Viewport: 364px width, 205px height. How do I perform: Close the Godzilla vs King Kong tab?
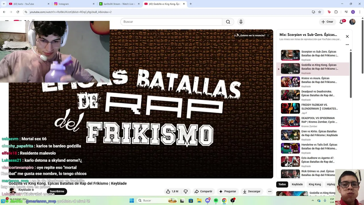click(x=184, y=4)
